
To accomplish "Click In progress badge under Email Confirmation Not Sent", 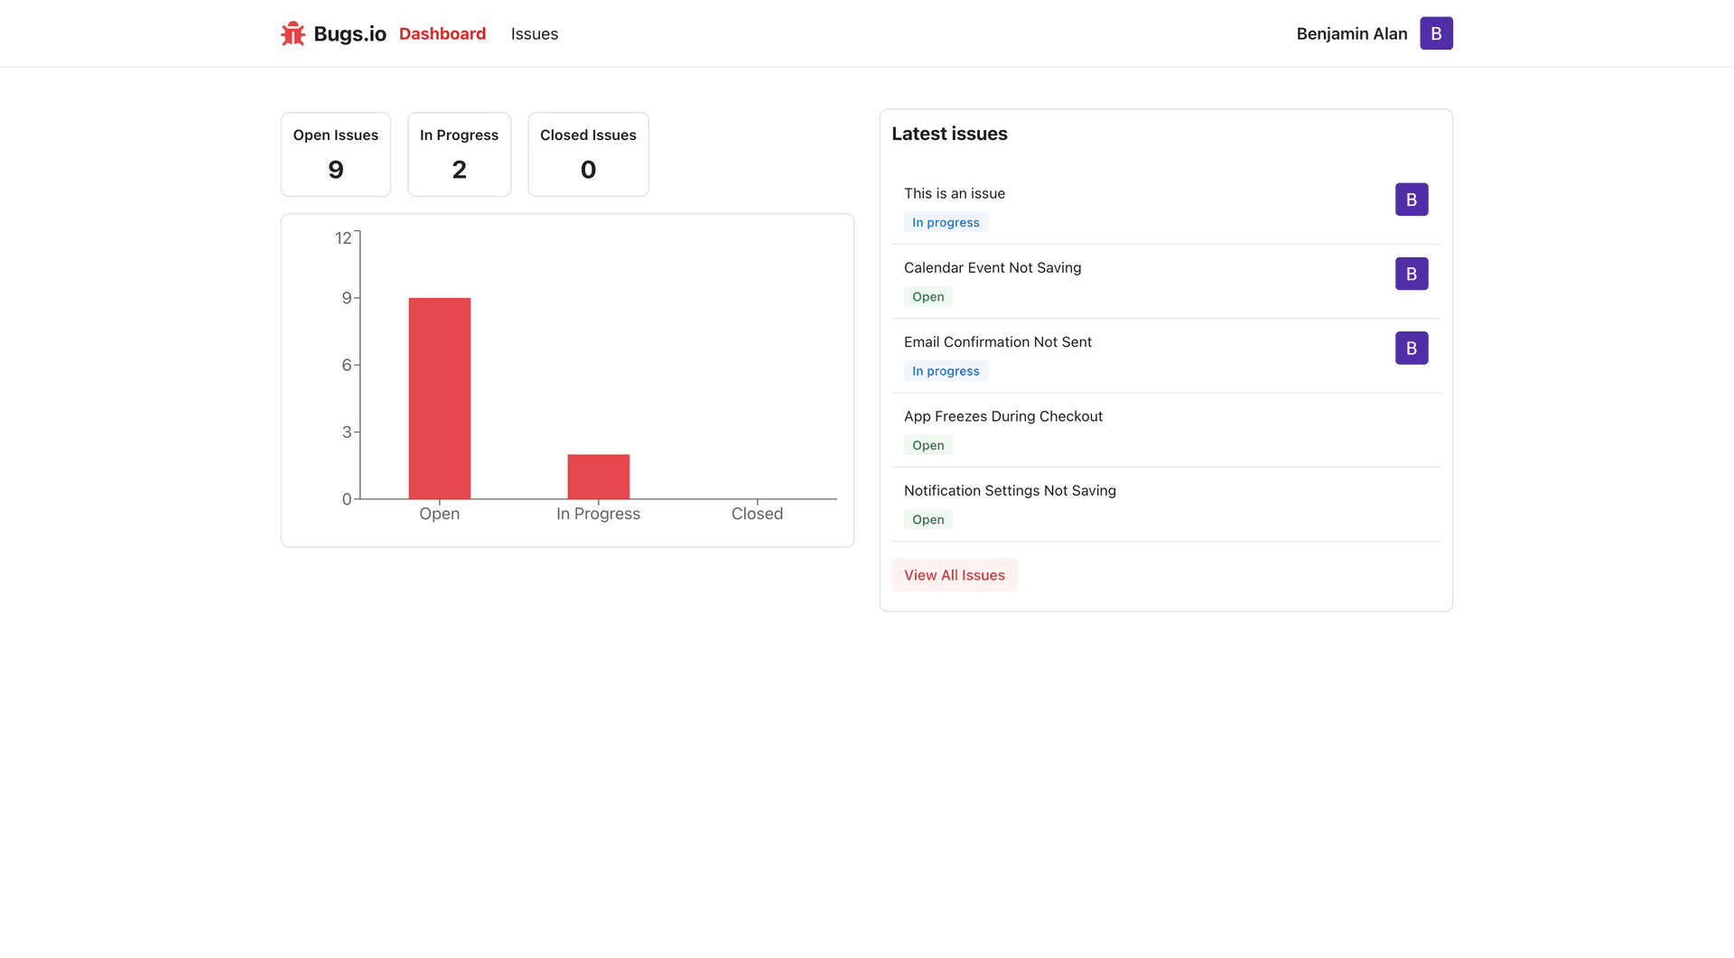I will click(946, 371).
